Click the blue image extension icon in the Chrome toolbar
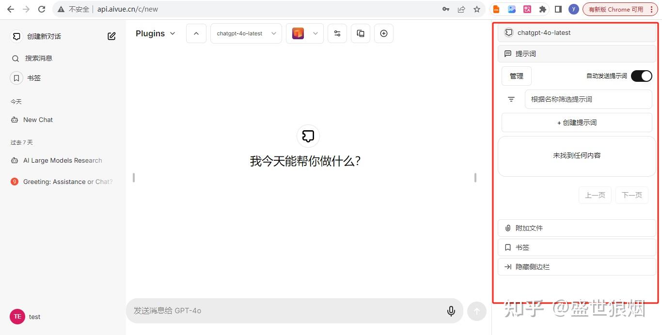Screen dimensions: 662x335 (512, 9)
